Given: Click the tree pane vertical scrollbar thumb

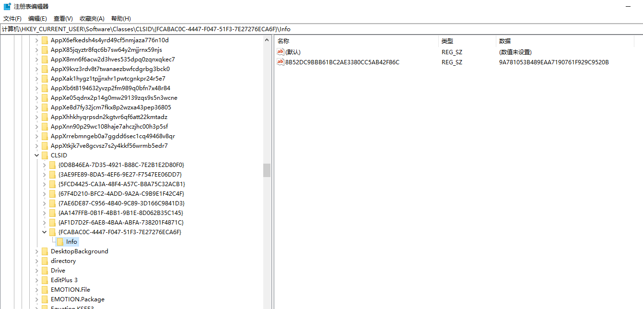Looking at the screenshot, I should click(x=267, y=170).
